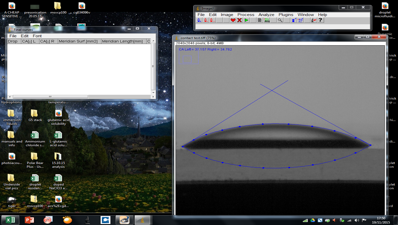Open Excel from the taskbar
The height and width of the screenshot is (225, 398).
tap(10, 220)
